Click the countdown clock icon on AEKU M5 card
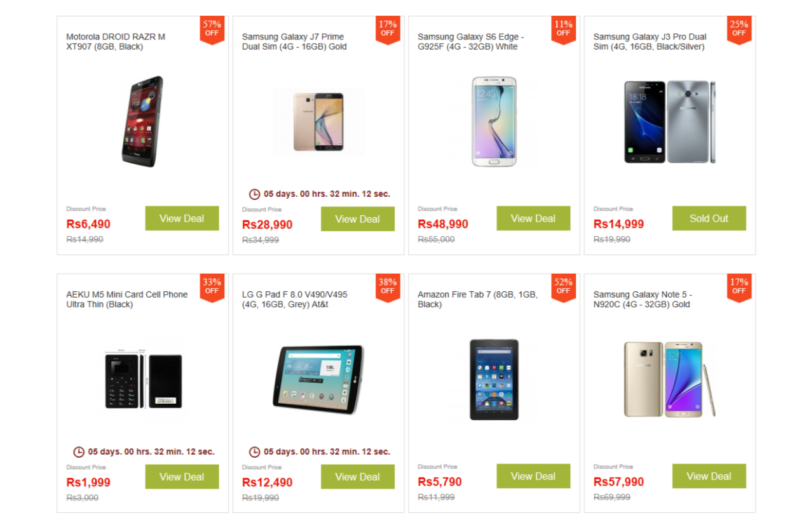The image size is (797, 520). (x=79, y=452)
